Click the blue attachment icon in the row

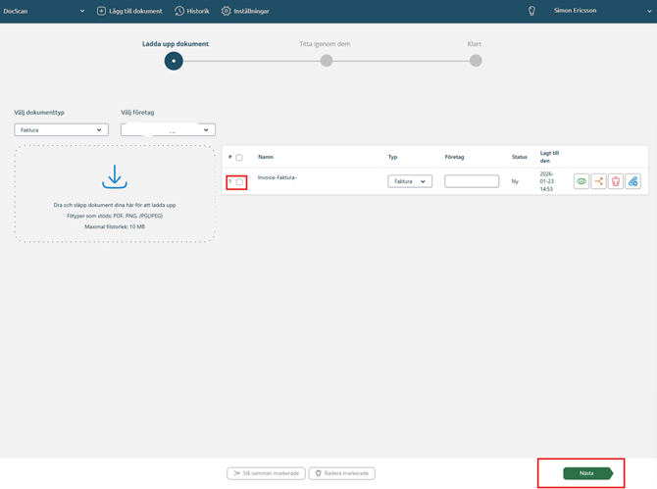pos(633,181)
